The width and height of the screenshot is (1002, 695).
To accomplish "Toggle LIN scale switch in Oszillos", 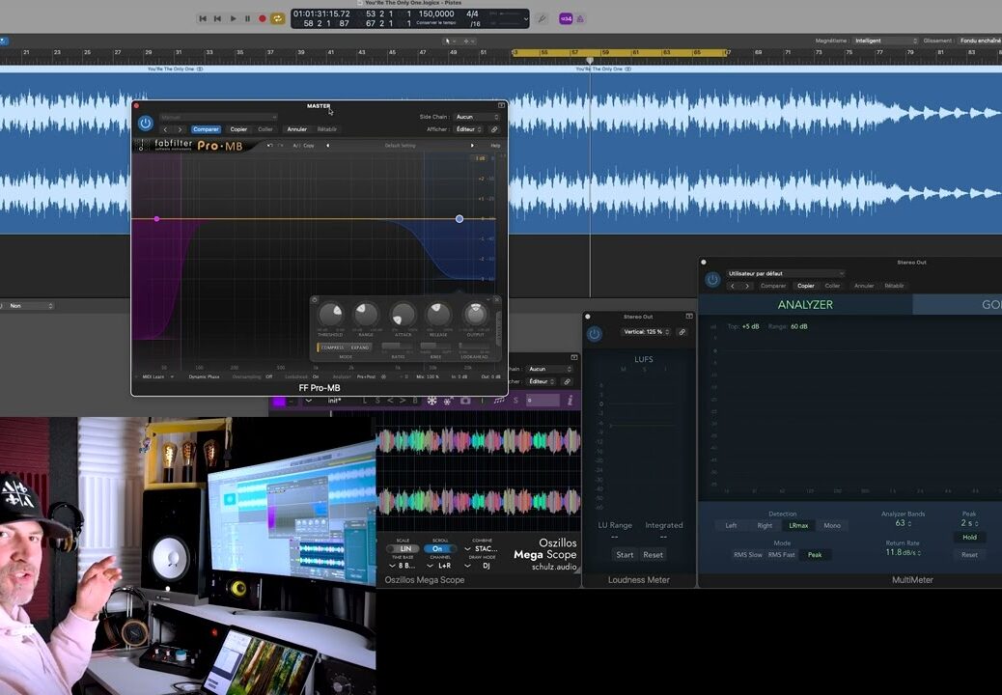I will click(404, 548).
